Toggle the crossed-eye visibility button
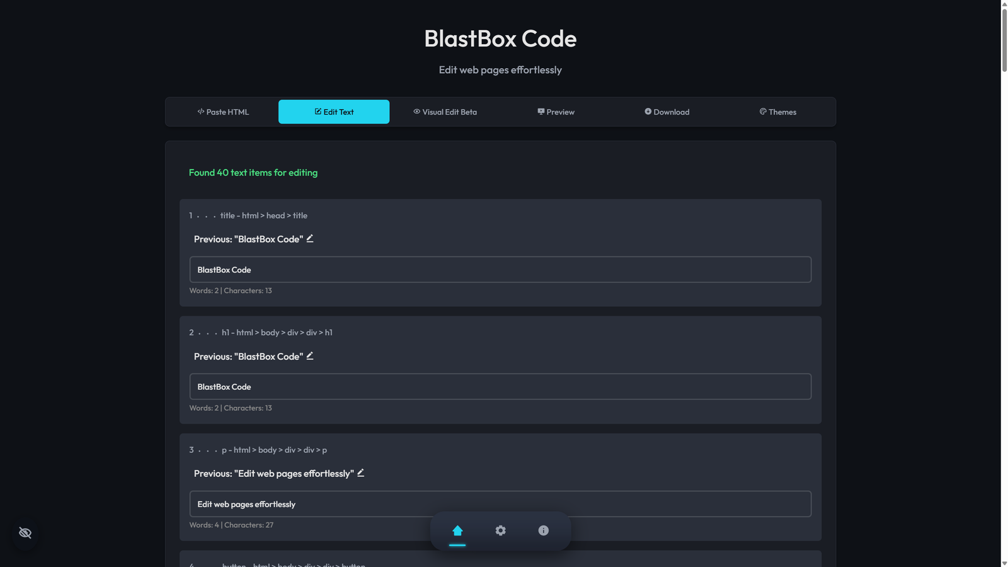 [25, 533]
